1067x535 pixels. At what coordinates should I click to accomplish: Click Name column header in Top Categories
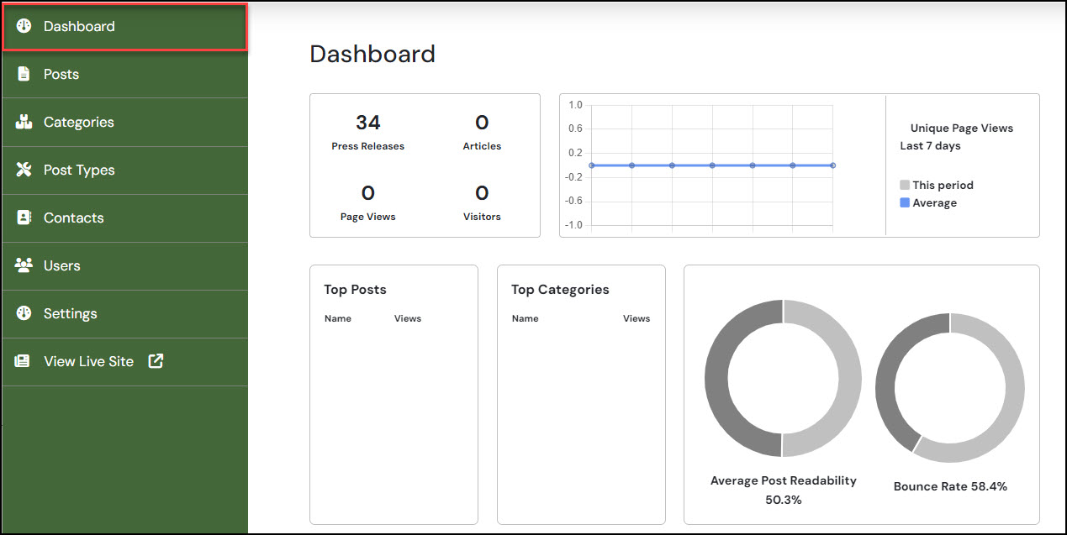[525, 318]
